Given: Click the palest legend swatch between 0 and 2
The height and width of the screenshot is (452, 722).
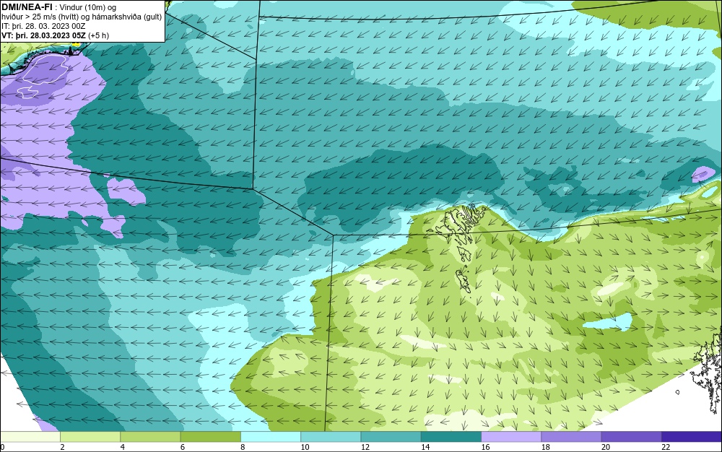Looking at the screenshot, I should tap(30, 436).
